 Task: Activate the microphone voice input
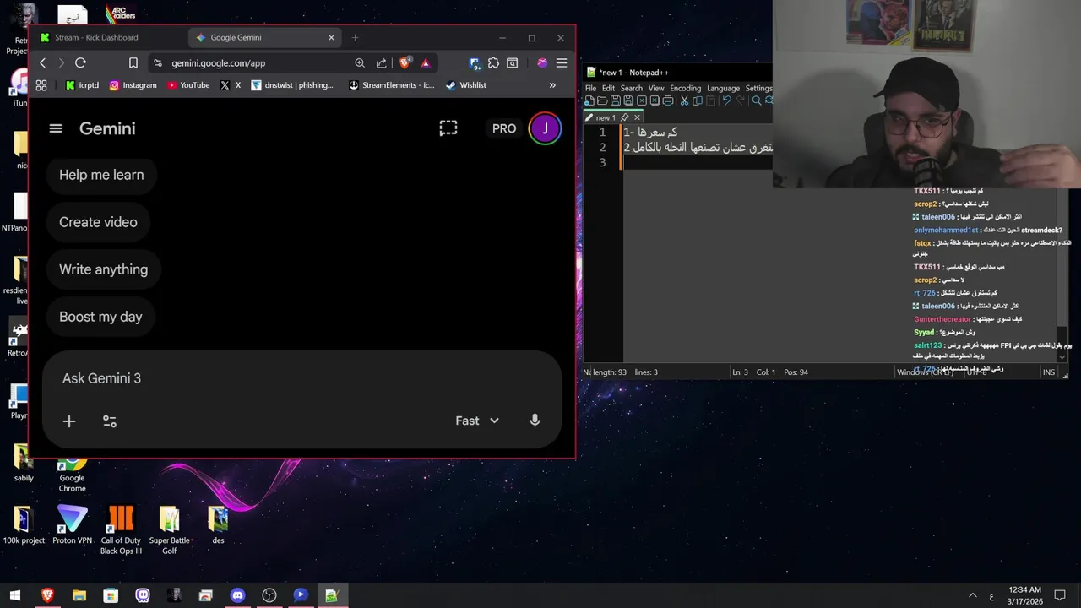tap(535, 421)
